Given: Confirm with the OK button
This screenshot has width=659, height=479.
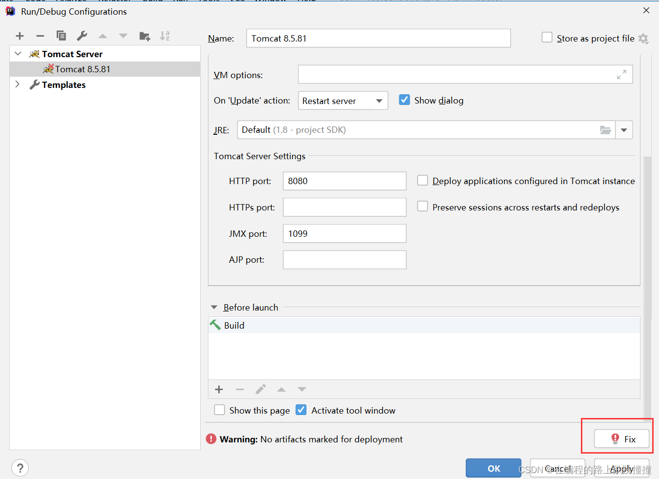Looking at the screenshot, I should click(x=494, y=468).
